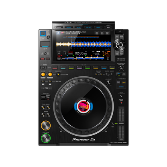Push the TIME MODE / AUTO CUE button
This screenshot has width=167, height=167.
(45, 53)
